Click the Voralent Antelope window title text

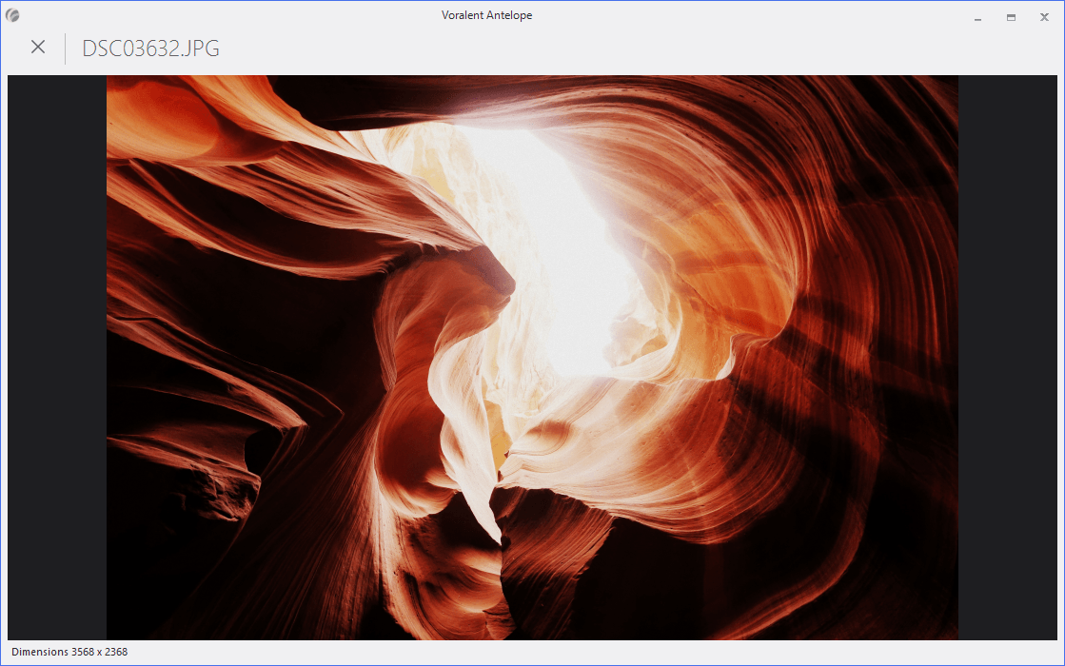[486, 15]
